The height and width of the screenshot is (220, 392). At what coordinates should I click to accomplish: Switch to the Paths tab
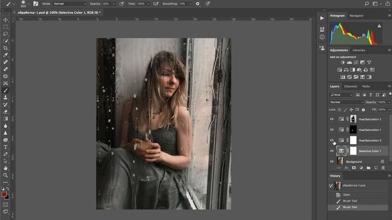[x=366, y=87]
